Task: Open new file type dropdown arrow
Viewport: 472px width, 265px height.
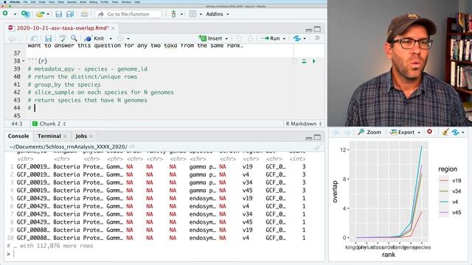Action: (x=15, y=14)
